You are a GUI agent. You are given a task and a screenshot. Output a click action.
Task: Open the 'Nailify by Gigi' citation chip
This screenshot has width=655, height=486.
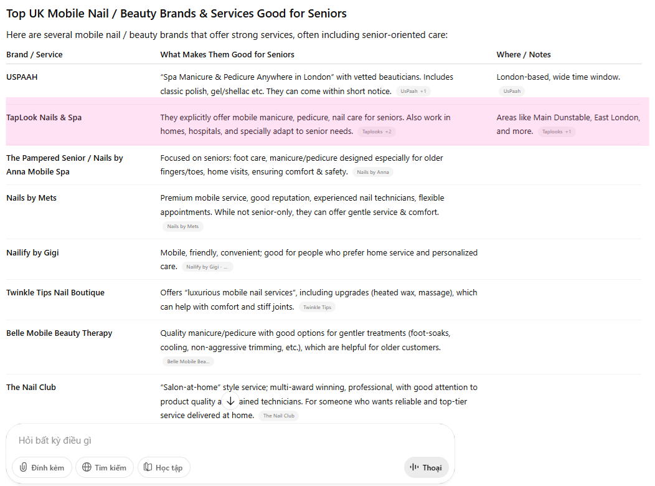pyautogui.click(x=207, y=267)
